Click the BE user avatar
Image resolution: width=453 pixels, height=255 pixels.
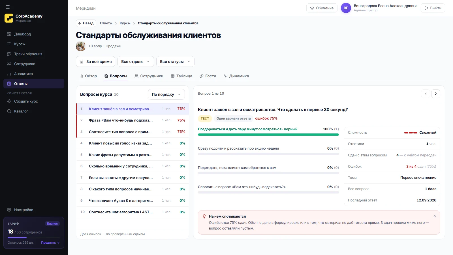[x=346, y=8]
